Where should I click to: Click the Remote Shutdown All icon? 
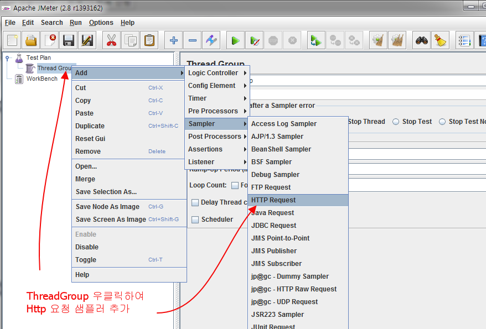click(354, 40)
